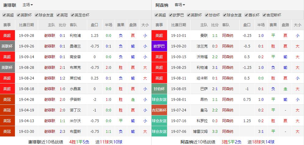Click the 吉尼斯杯 tag on 19-07-24 row
The height and width of the screenshot is (145, 304).
(x=159, y=110)
